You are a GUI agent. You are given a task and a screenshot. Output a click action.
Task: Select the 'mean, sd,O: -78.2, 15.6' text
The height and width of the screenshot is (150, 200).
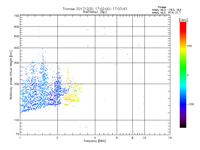[166, 10]
